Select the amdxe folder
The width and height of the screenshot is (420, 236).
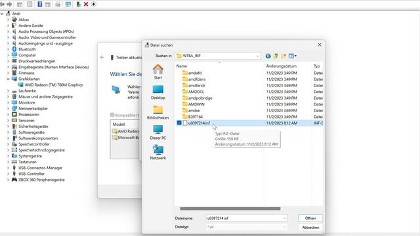tap(194, 110)
